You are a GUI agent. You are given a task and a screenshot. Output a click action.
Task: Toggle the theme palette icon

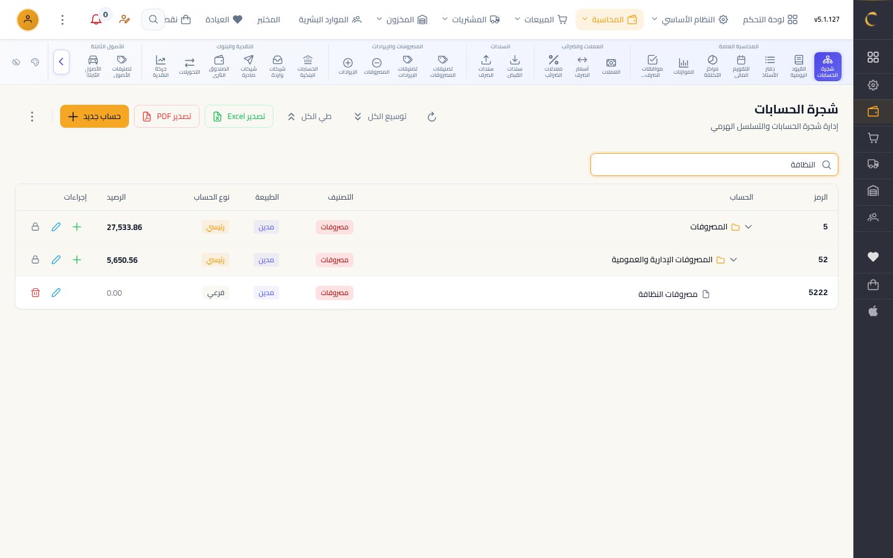pyautogui.click(x=35, y=62)
